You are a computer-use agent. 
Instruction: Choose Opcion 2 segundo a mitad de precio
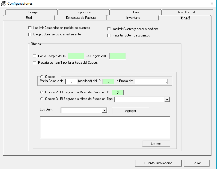coord(42,92)
